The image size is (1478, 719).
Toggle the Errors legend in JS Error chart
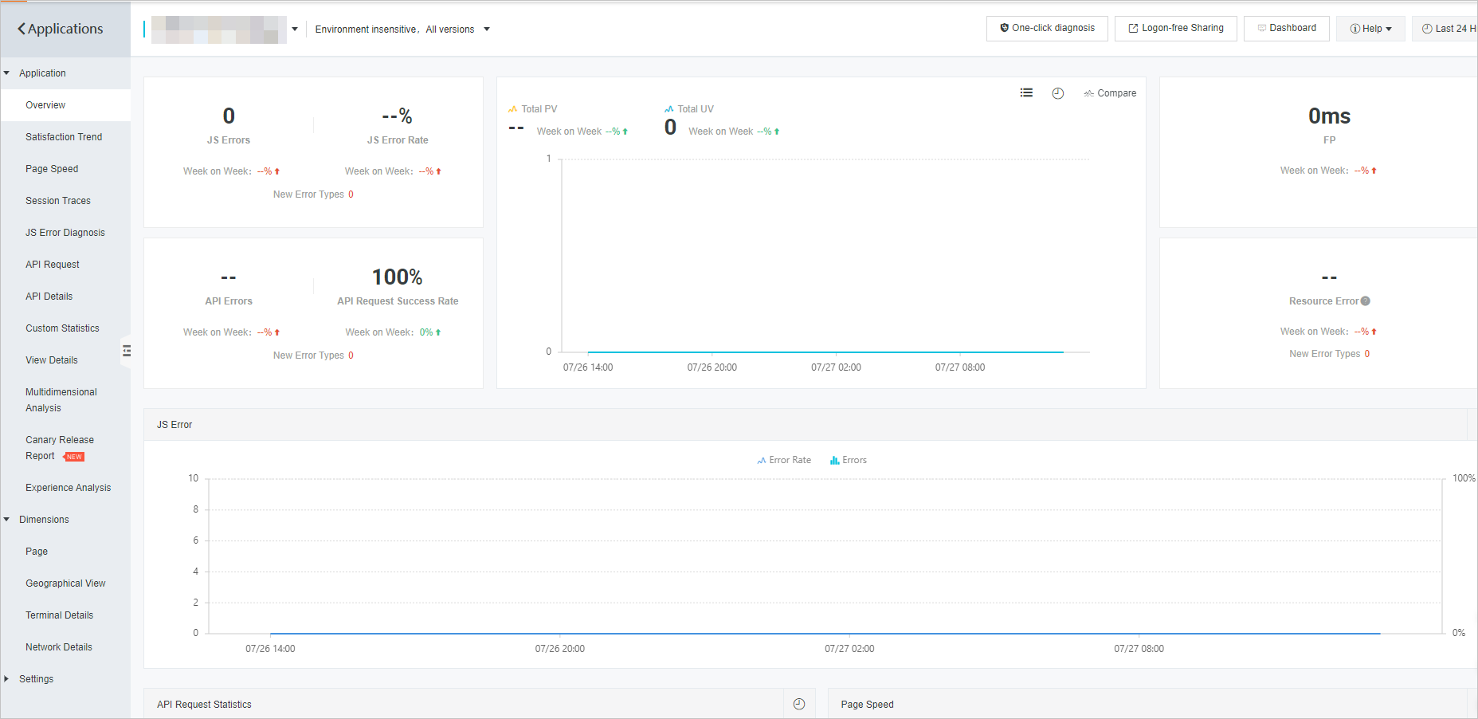click(x=849, y=460)
